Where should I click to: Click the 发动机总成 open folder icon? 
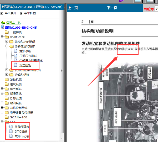pos(7,37)
